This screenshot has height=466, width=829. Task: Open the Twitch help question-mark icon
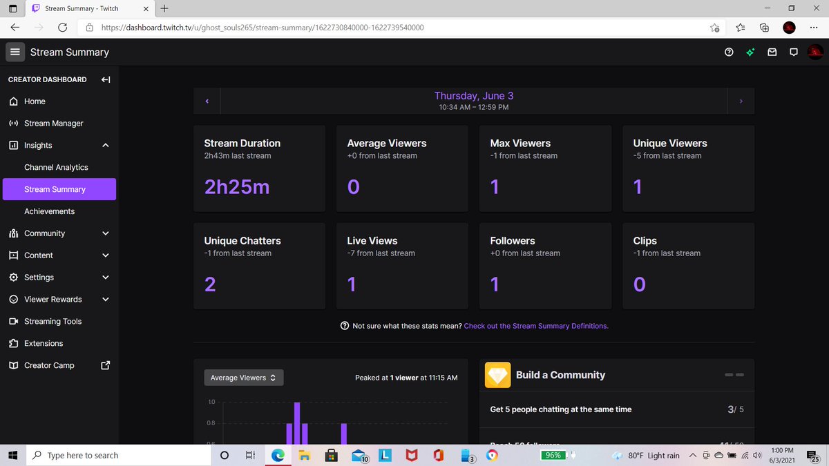pyautogui.click(x=729, y=52)
